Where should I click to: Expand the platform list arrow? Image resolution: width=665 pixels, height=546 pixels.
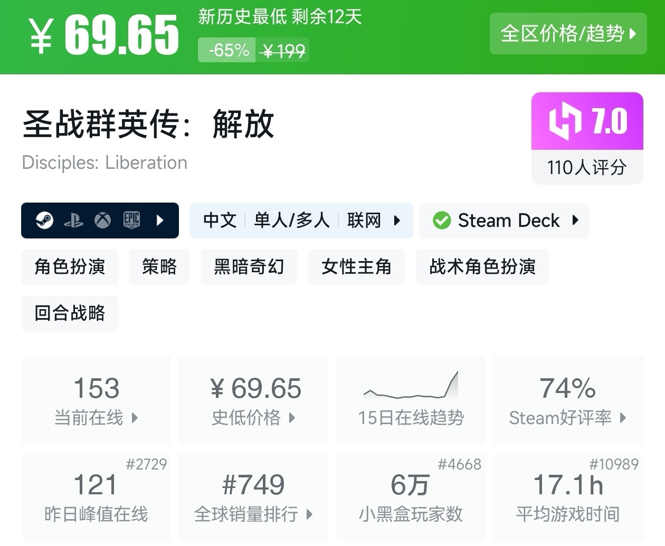pos(160,220)
